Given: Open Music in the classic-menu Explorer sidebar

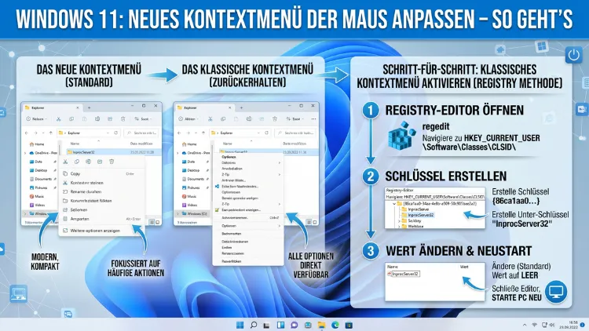Looking at the screenshot, I should [189, 196].
